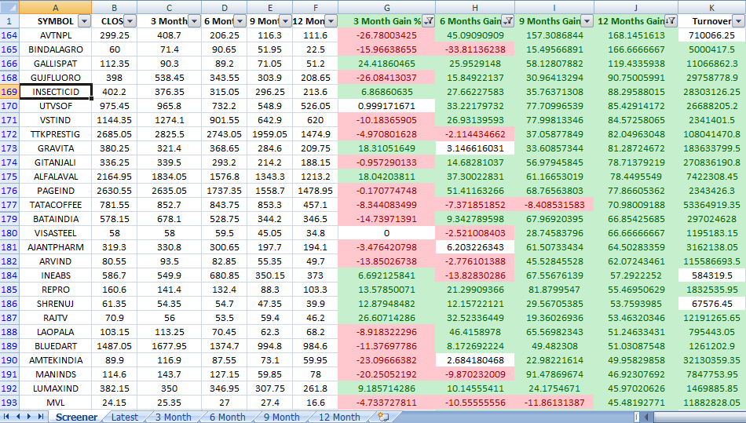Click the horizontal scrollbar left arrow
The image size is (746, 423).
(x=646, y=418)
